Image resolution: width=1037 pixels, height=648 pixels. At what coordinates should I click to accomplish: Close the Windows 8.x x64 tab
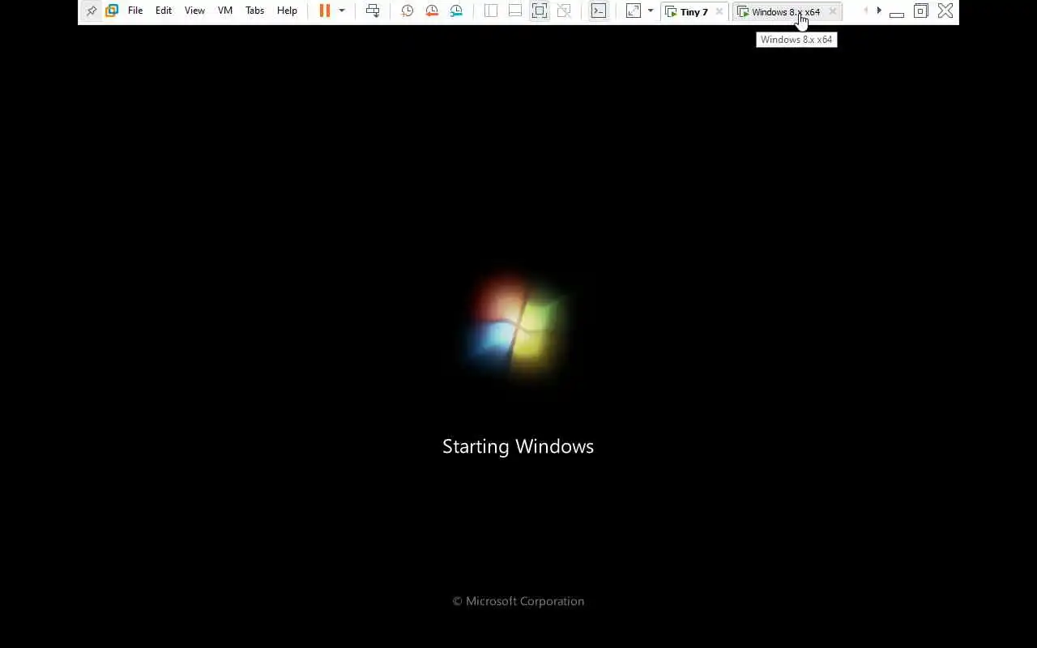pos(832,11)
